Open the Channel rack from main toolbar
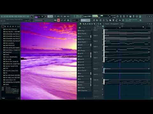This screenshot has height=114, width=153. pyautogui.click(x=100, y=20)
